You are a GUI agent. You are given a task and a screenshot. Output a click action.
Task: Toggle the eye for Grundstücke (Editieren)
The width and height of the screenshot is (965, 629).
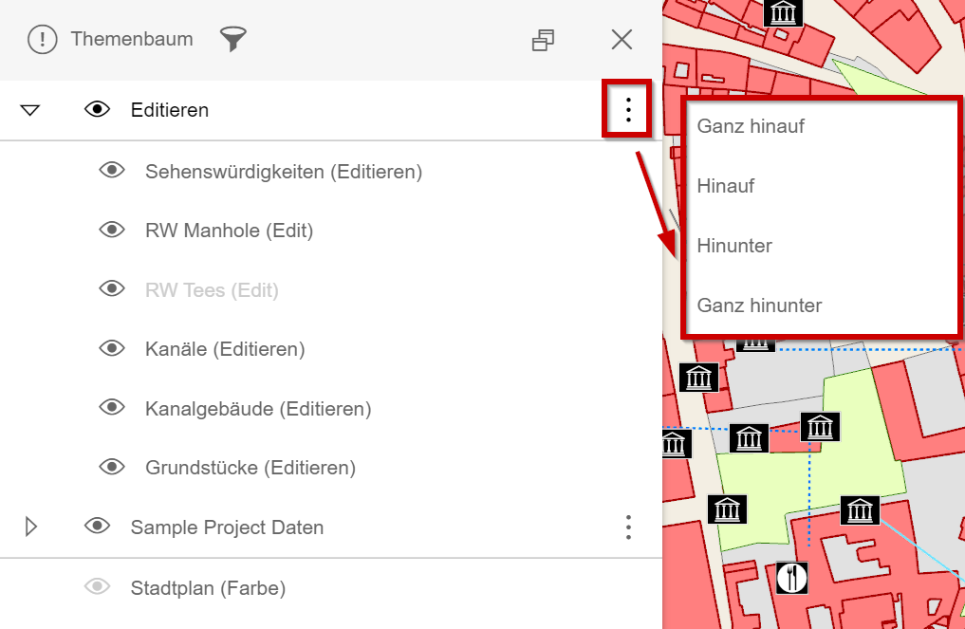point(111,467)
